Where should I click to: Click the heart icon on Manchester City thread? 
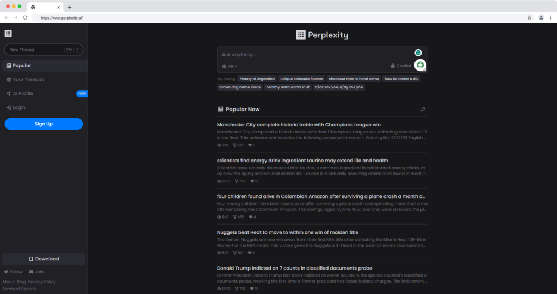pos(250,145)
